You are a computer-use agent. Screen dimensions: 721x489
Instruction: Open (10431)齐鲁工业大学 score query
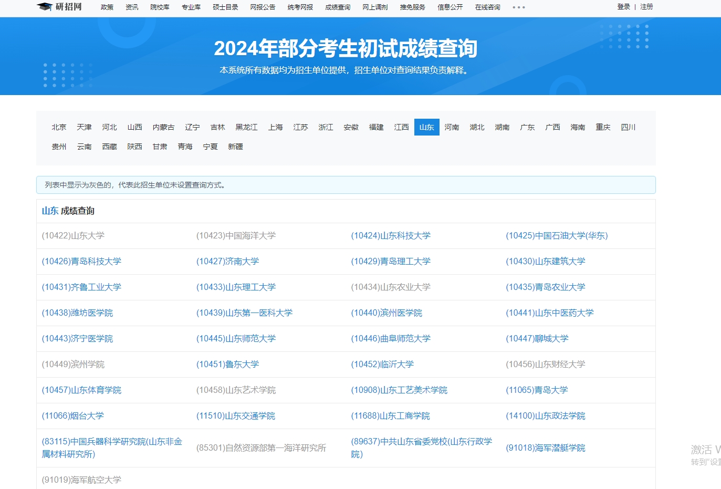coord(81,287)
